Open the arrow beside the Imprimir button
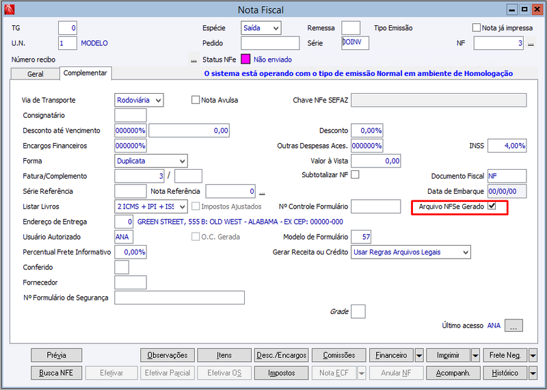This screenshot has height=390, width=547. point(475,355)
